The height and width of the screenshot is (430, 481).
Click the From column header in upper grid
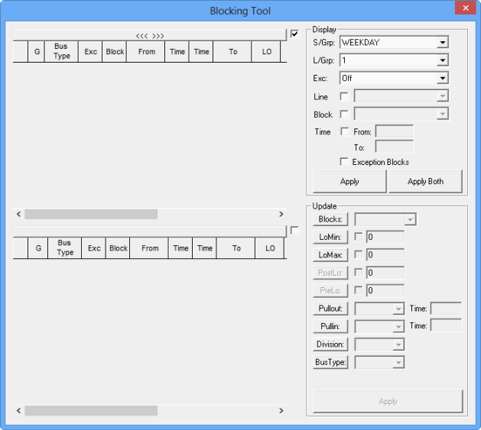(x=146, y=51)
